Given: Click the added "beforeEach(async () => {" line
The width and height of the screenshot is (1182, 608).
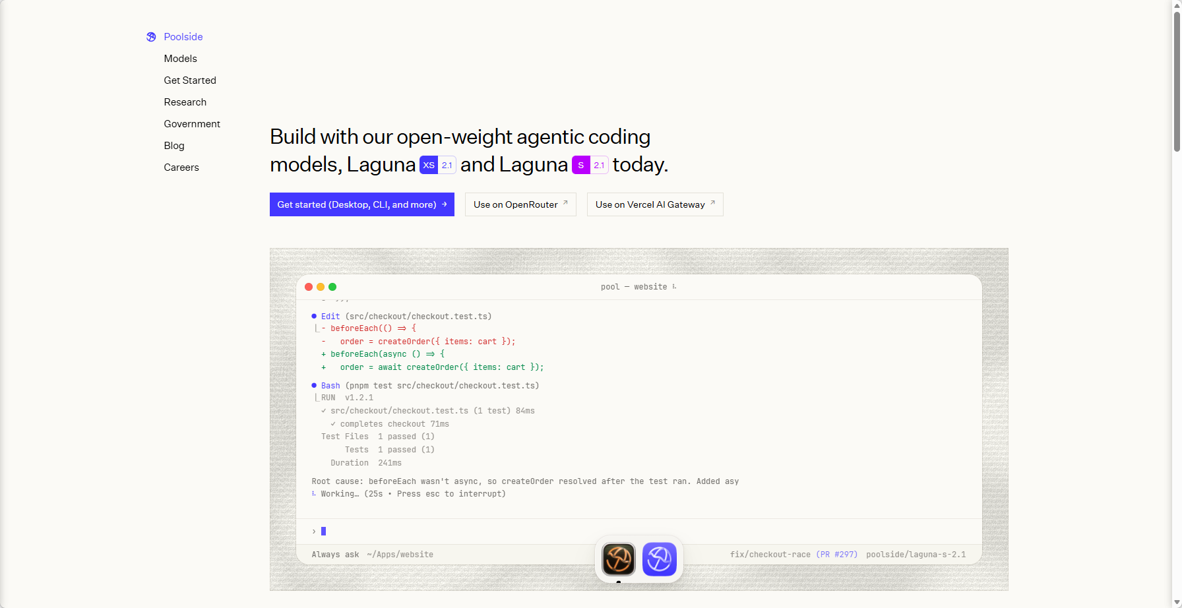Looking at the screenshot, I should (x=383, y=354).
